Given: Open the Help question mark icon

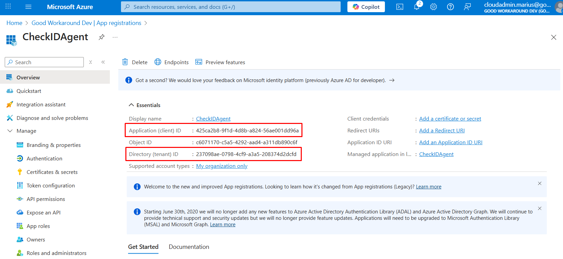Looking at the screenshot, I should (450, 7).
